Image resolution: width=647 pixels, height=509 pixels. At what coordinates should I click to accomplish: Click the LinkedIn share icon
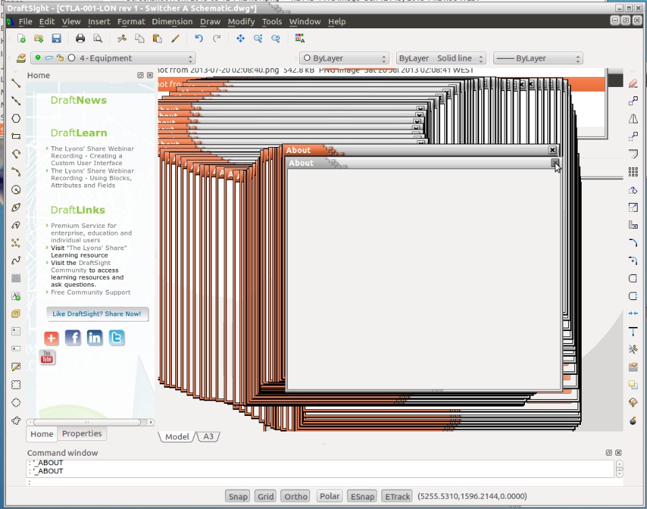[94, 338]
